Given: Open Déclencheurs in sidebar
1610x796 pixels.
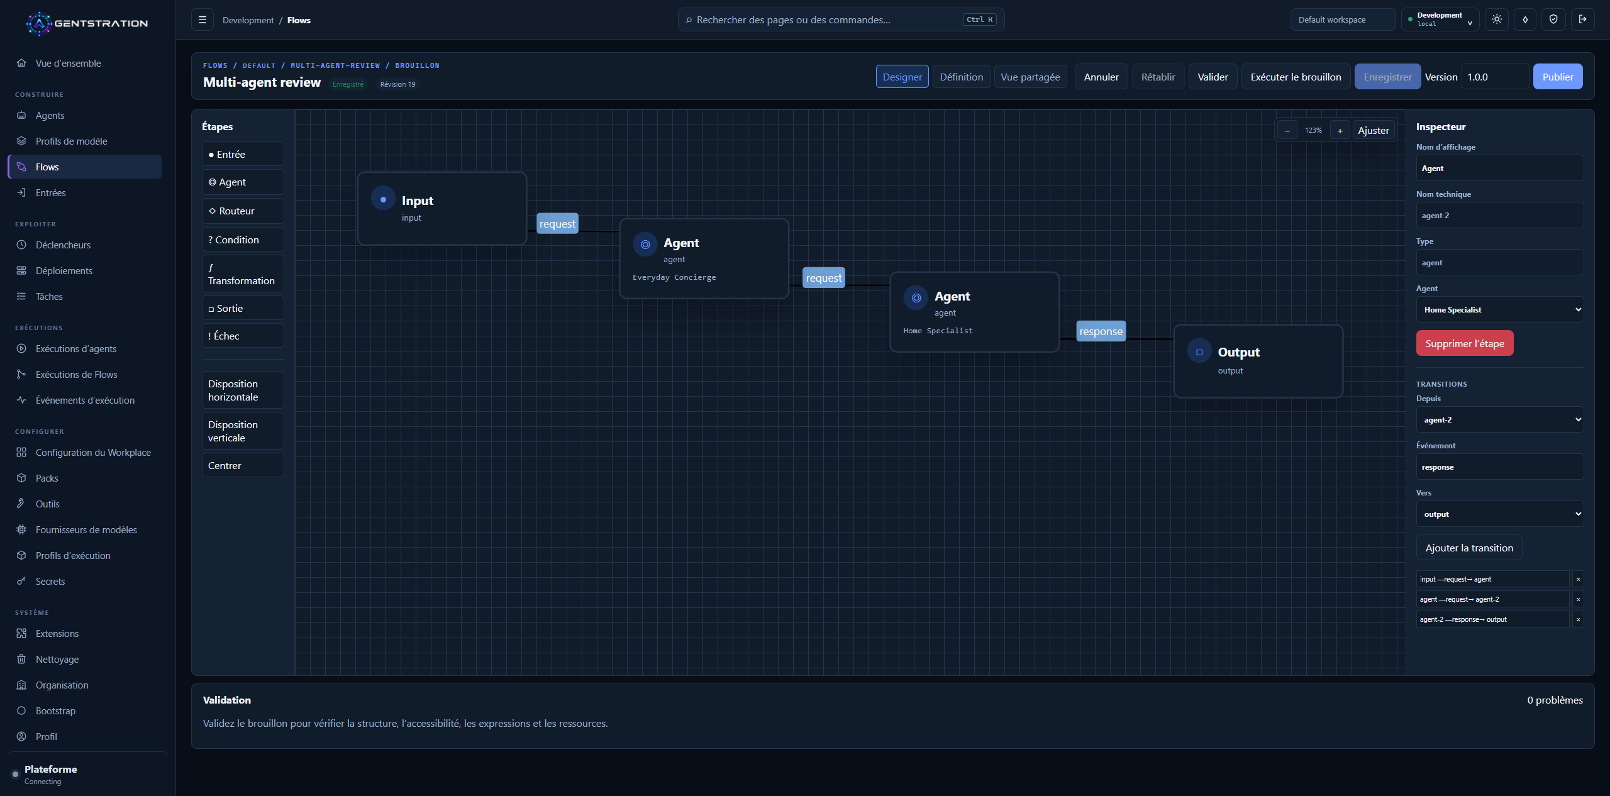Looking at the screenshot, I should coord(84,245).
